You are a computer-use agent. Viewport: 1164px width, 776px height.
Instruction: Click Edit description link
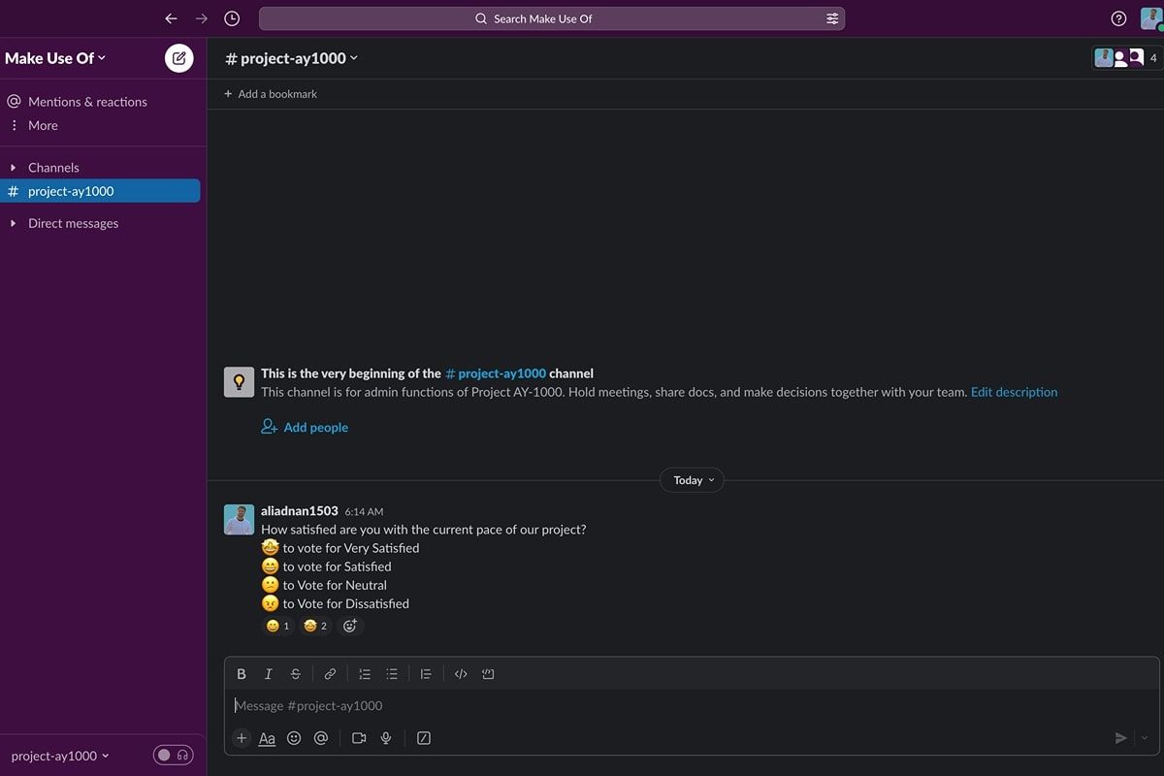(x=1014, y=392)
